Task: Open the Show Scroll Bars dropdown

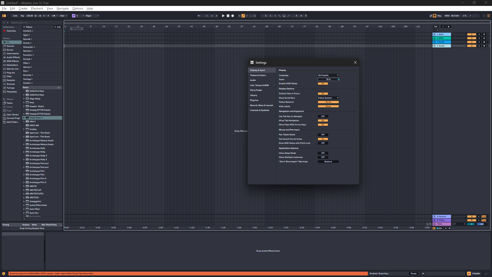Action: pyautogui.click(x=328, y=98)
